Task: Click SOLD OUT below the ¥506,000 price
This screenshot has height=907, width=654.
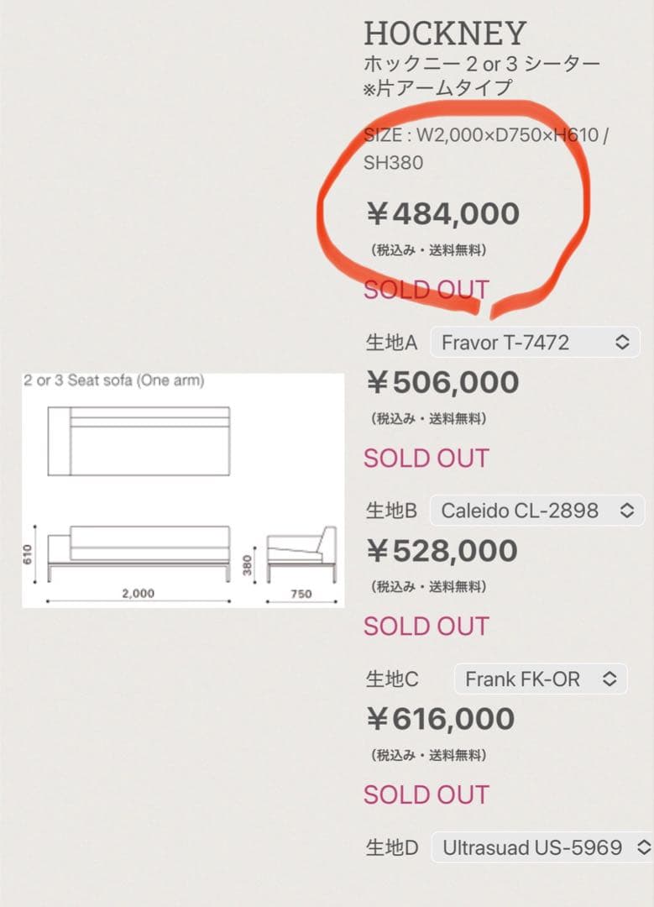Action: (426, 458)
